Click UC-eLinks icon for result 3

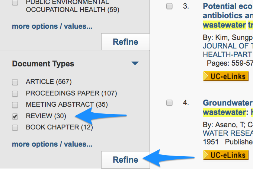point(226,76)
